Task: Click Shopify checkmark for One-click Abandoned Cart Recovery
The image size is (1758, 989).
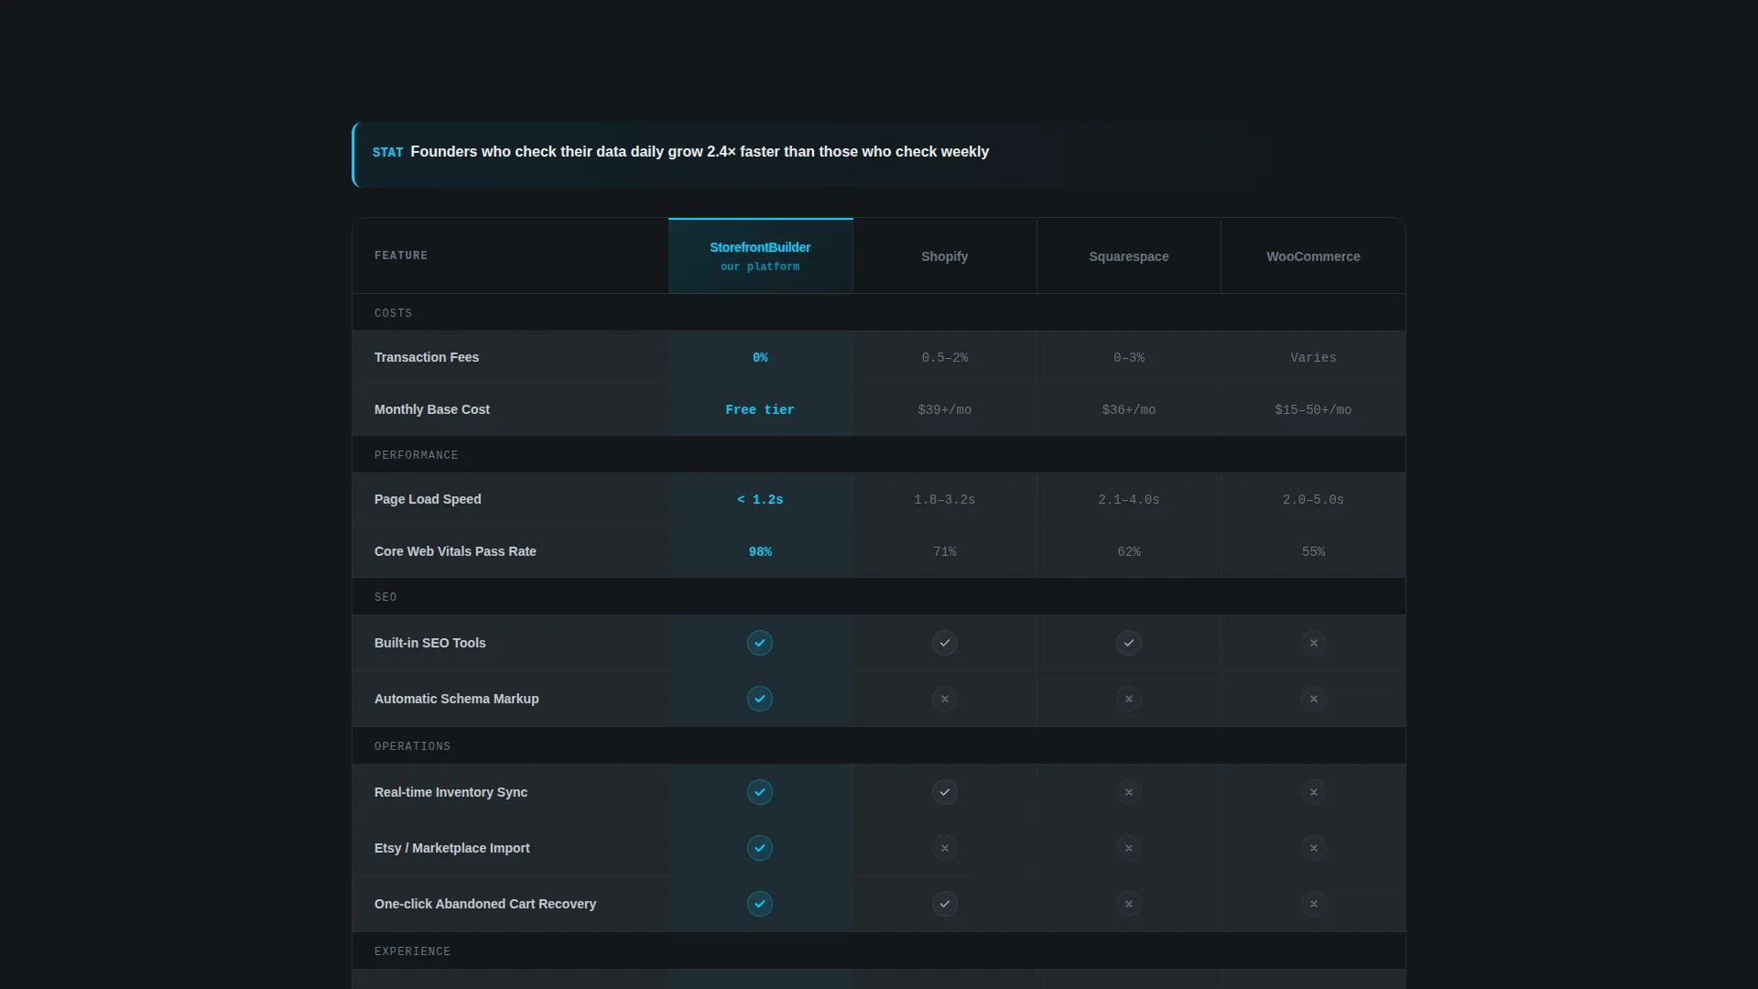Action: [945, 904]
